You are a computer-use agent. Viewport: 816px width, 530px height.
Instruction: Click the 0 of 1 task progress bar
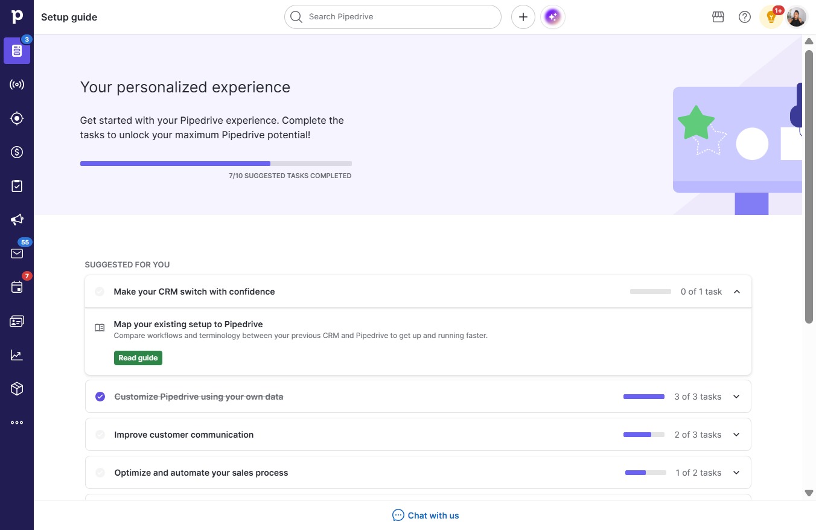coord(651,292)
